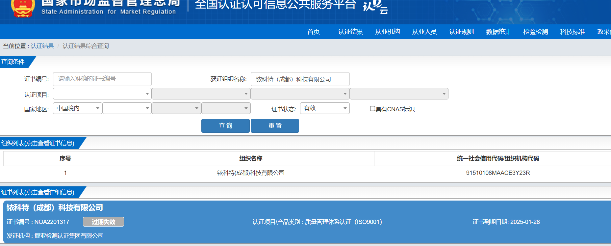Focus the 获证组织名称 input field
This screenshot has width=611, height=246.
300,79
